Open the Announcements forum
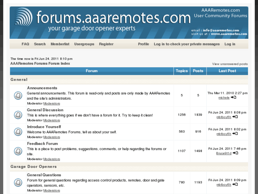 click(42, 88)
